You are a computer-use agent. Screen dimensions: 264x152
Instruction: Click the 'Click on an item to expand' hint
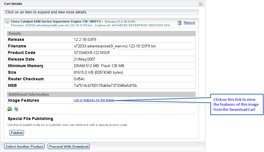46,12
